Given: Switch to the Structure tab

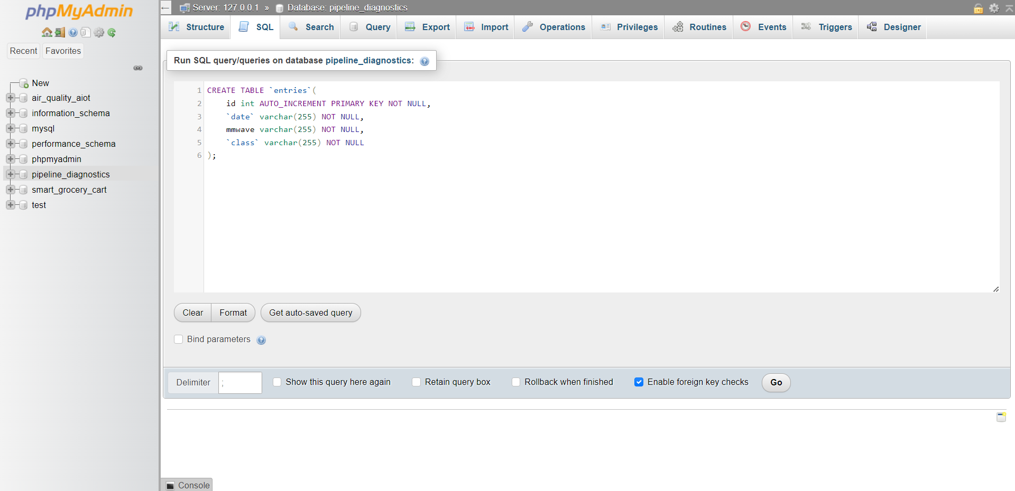Looking at the screenshot, I should (x=195, y=27).
